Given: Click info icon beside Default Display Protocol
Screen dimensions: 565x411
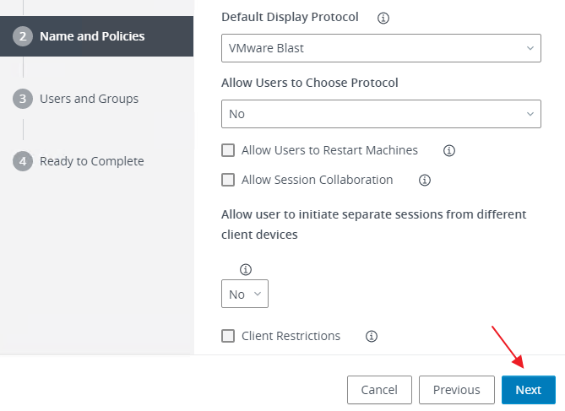Looking at the screenshot, I should pyautogui.click(x=384, y=17).
